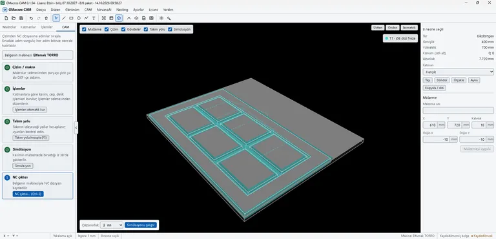Open the Lisans menu

tap(154, 10)
